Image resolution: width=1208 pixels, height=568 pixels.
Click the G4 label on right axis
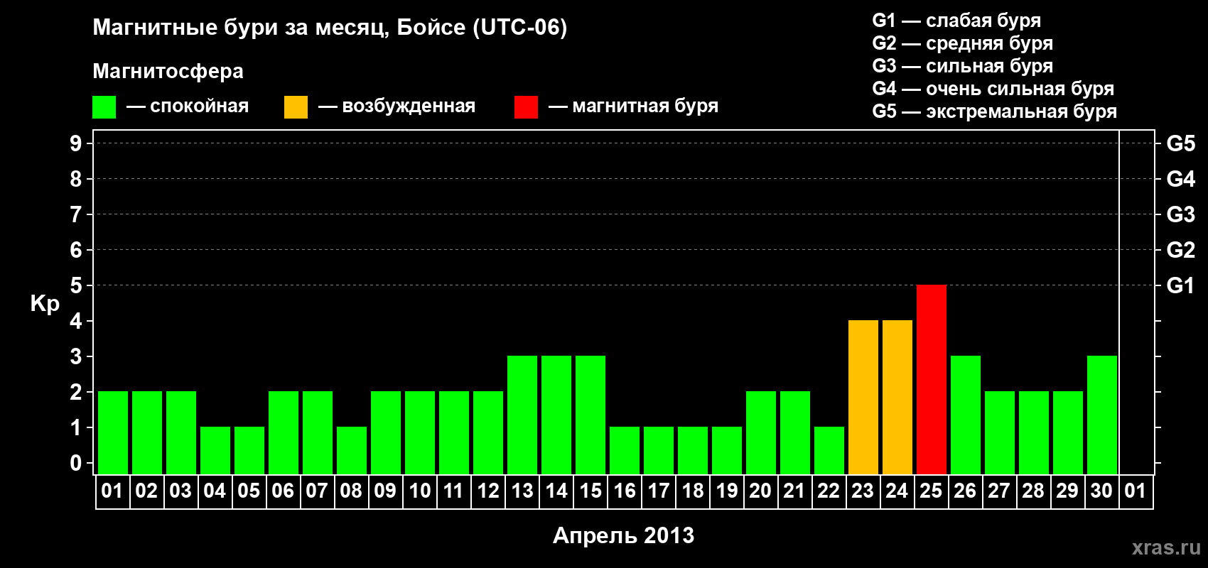1181,179
